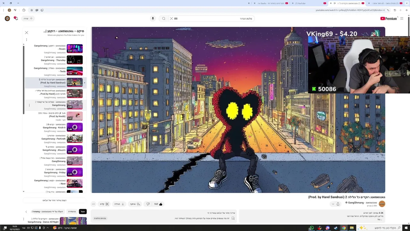Open browser extensions puzzle icon
The image size is (410, 231).
point(24,10)
